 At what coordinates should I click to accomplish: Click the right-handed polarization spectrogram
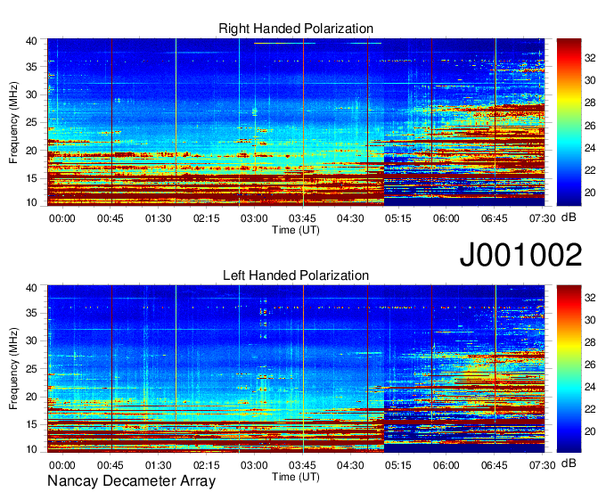(296, 122)
